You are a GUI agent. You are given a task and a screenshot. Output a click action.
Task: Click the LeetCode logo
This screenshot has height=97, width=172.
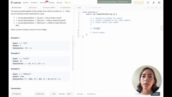[16, 2]
